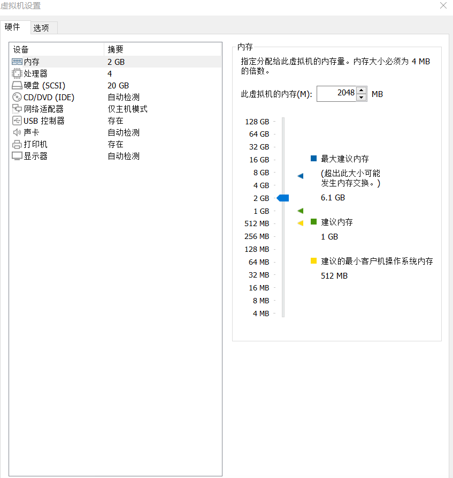Select the 打印机 printer icon
The width and height of the screenshot is (453, 478).
17,145
